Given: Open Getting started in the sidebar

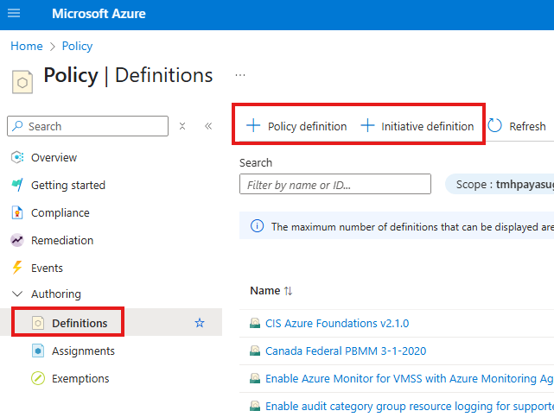Looking at the screenshot, I should (x=68, y=185).
